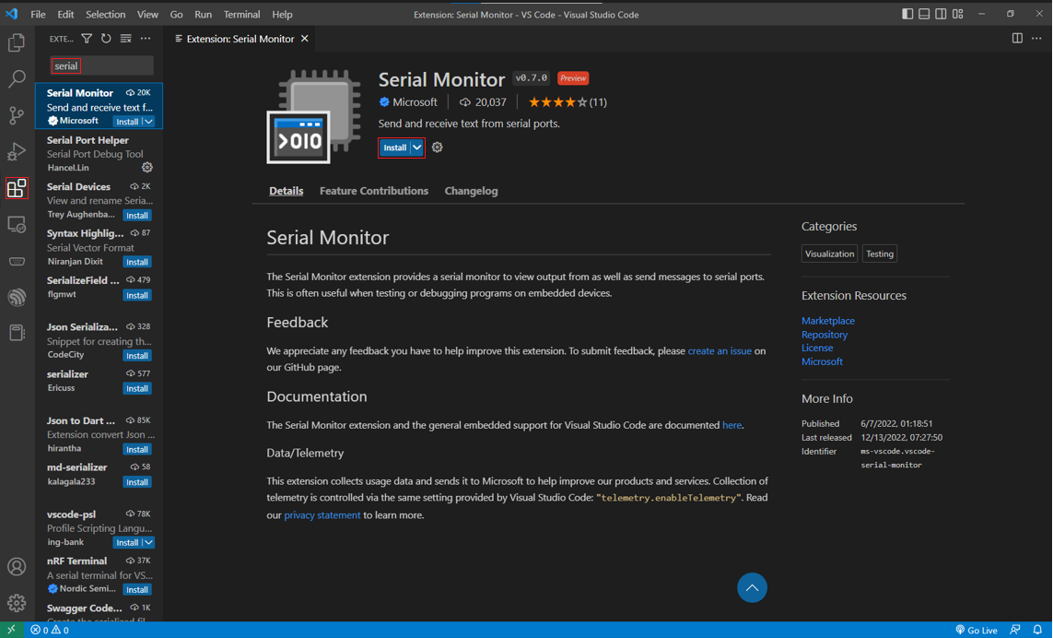Open the privacy statement link
The image size is (1053, 638).
pyautogui.click(x=322, y=515)
